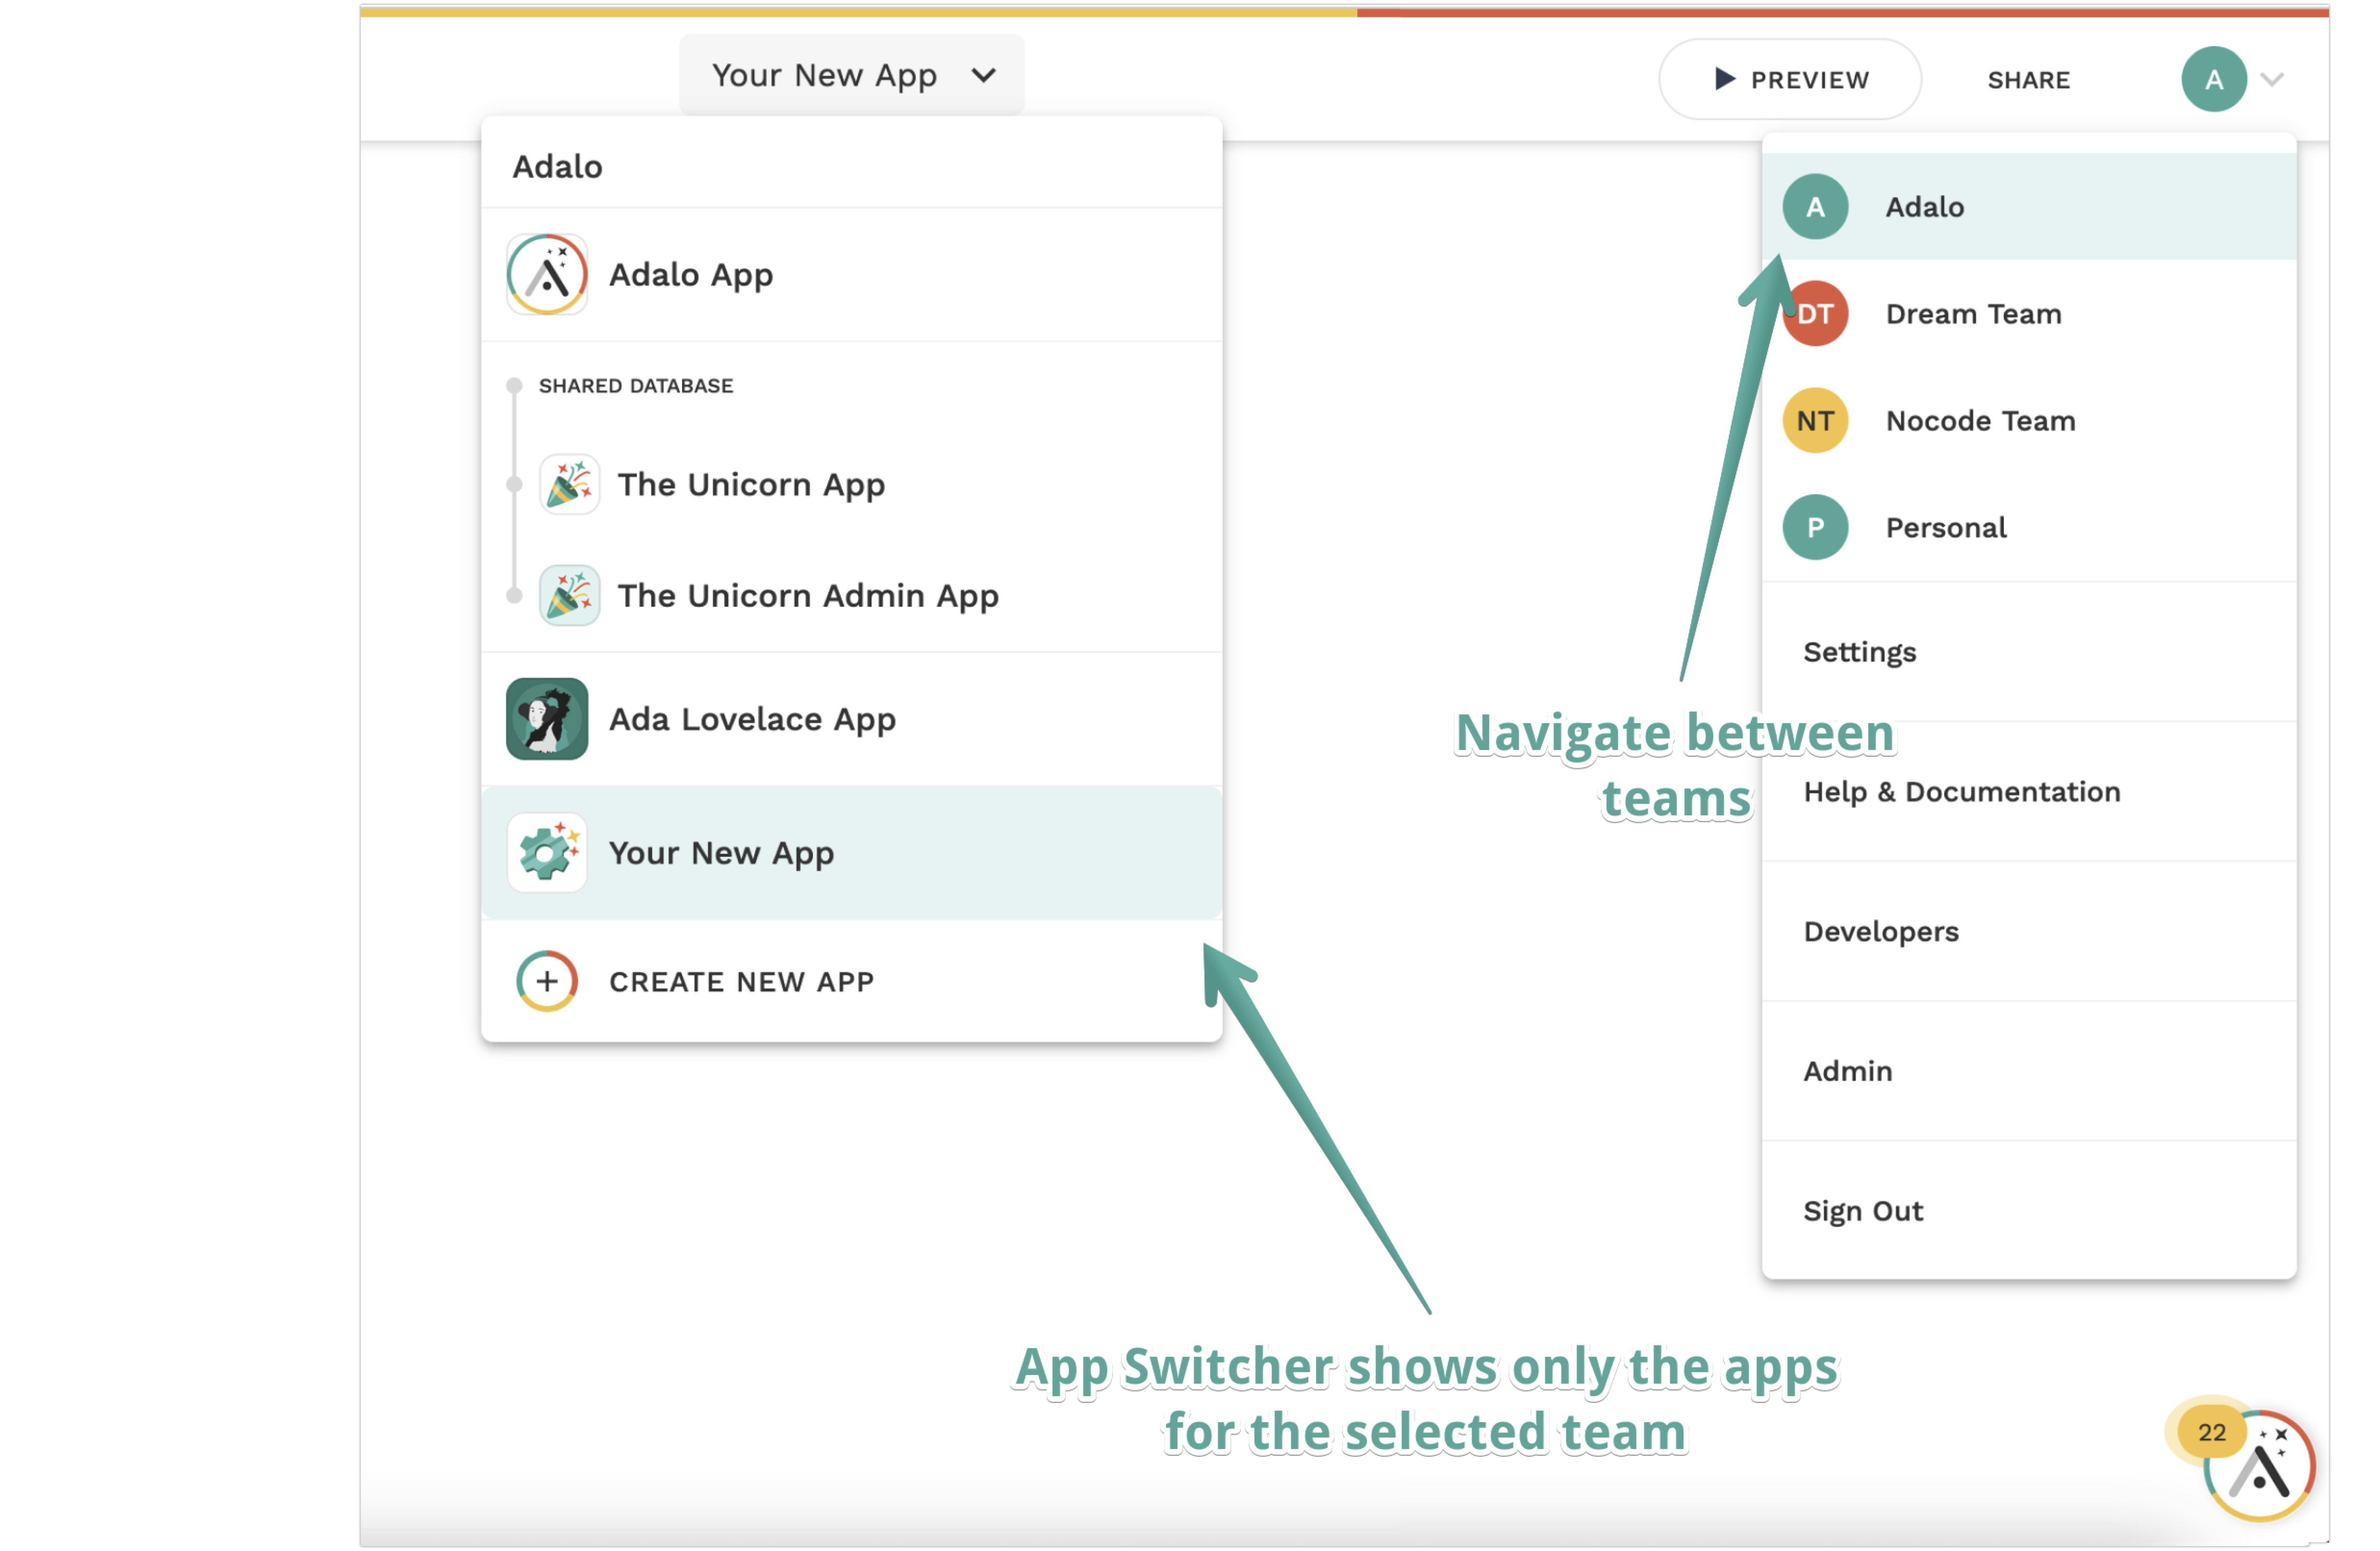The height and width of the screenshot is (1551, 2380).
Task: Switch to Dream Team
Action: (2028, 314)
